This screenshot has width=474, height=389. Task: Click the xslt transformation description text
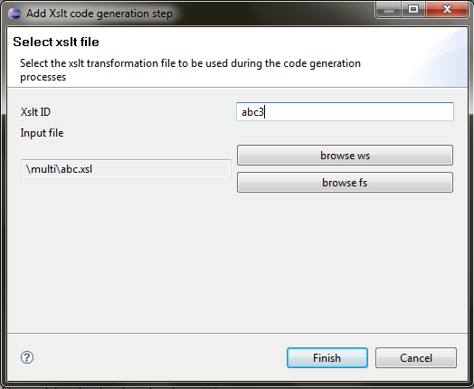[191, 71]
